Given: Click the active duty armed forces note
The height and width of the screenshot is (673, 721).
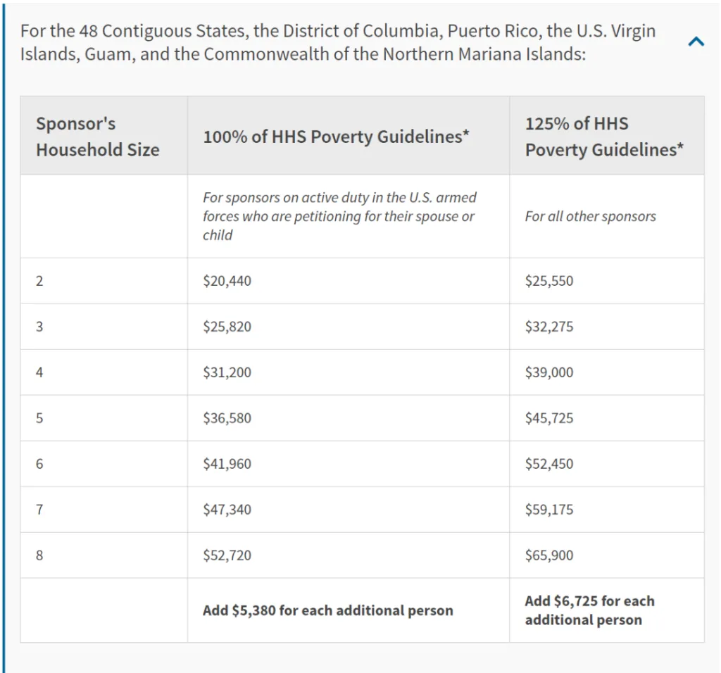Looking at the screenshot, I should coord(340,216).
